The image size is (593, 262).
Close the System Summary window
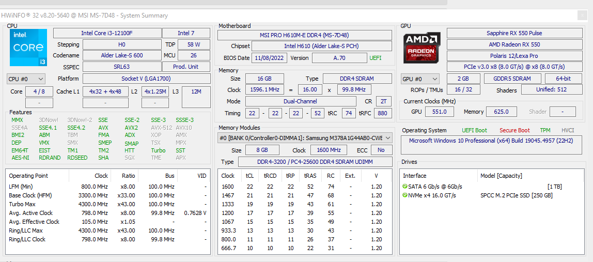[582, 16]
